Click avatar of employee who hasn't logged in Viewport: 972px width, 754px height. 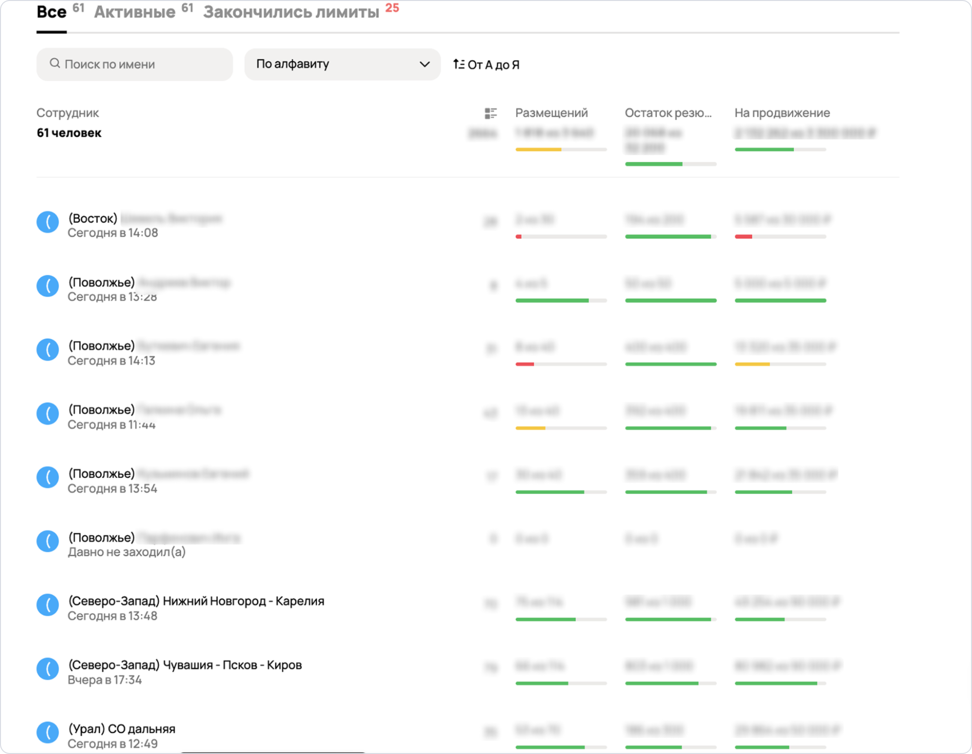click(x=48, y=541)
